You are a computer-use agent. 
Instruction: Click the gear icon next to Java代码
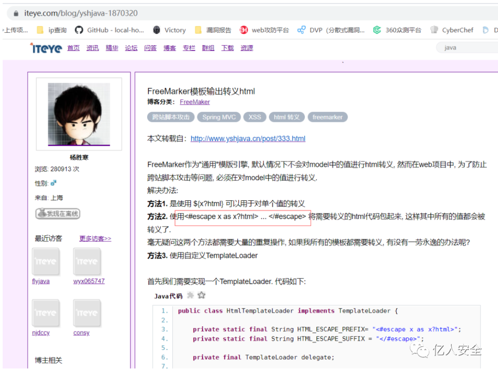[x=190, y=295]
